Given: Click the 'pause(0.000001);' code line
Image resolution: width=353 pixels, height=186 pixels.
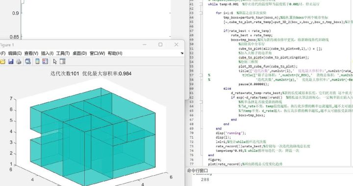Looking at the screenshot, I should (x=254, y=84).
